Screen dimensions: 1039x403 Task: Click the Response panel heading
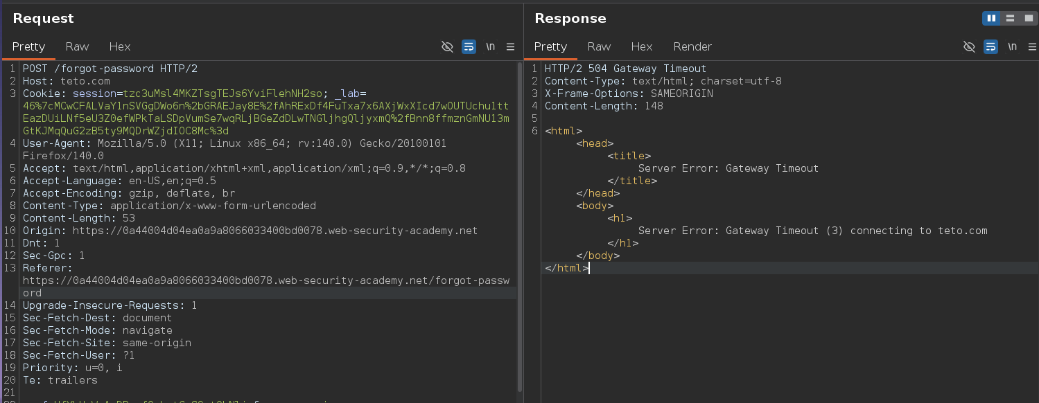coord(570,19)
